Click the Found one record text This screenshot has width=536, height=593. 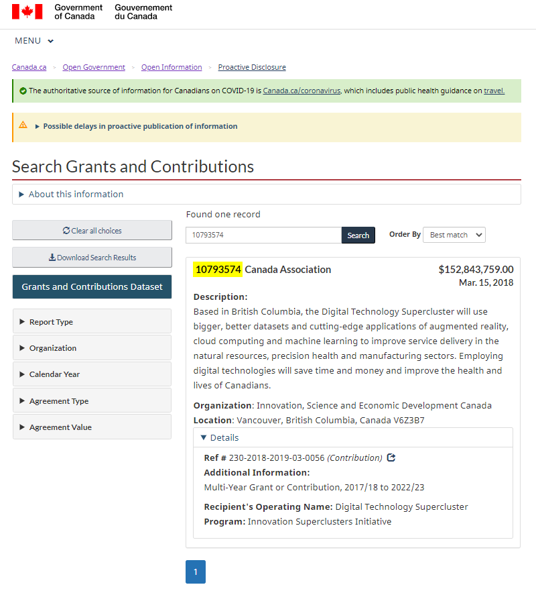pyautogui.click(x=223, y=215)
